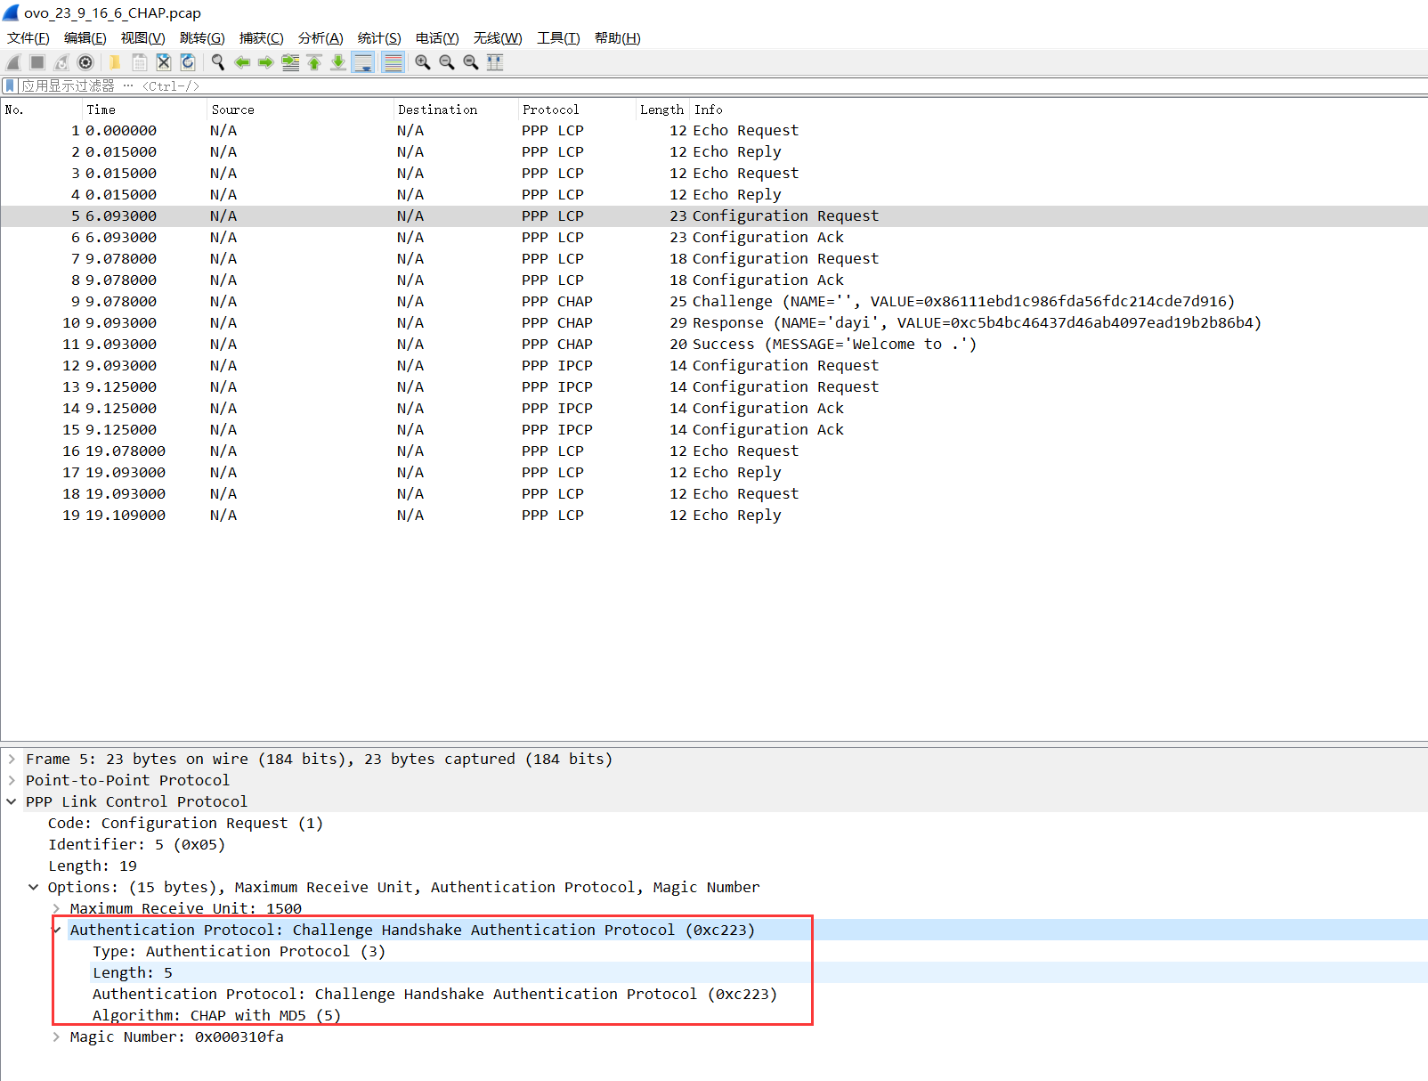The height and width of the screenshot is (1081, 1428).
Task: Select packet 19 Echo Reply row
Action: click(714, 516)
